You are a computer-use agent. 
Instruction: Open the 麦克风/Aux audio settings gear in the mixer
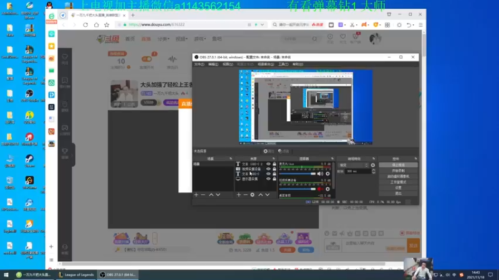coord(327,174)
